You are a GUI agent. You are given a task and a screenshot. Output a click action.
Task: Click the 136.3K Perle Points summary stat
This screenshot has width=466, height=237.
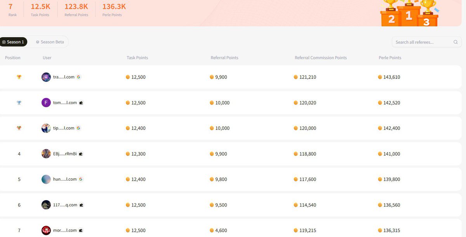click(x=114, y=10)
